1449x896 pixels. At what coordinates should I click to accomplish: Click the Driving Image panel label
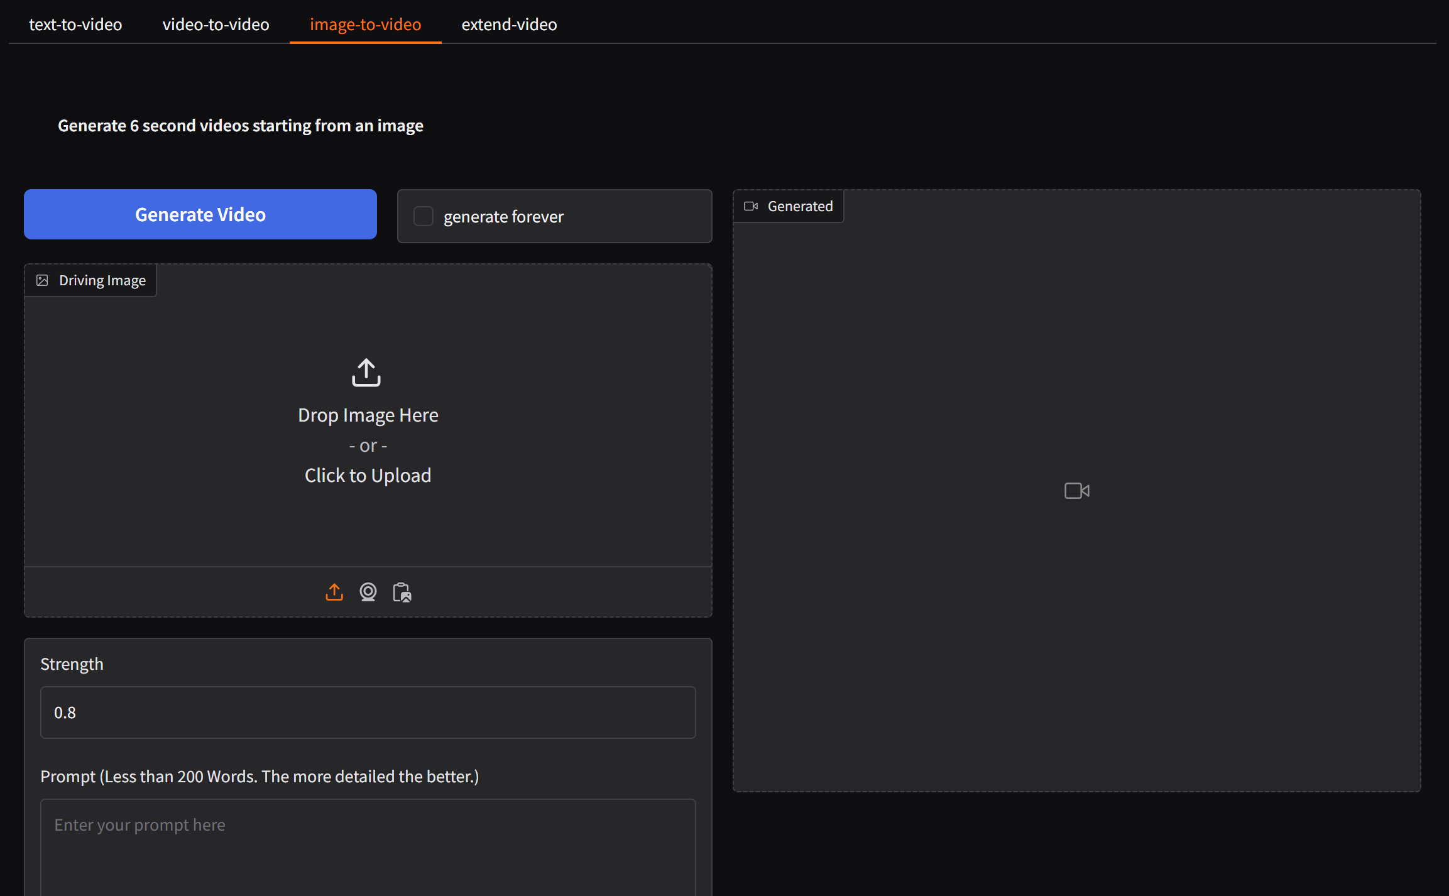(102, 280)
